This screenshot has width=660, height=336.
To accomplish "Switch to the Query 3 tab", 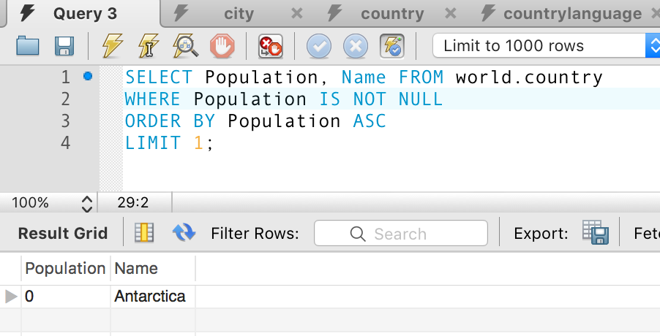I will [x=84, y=13].
